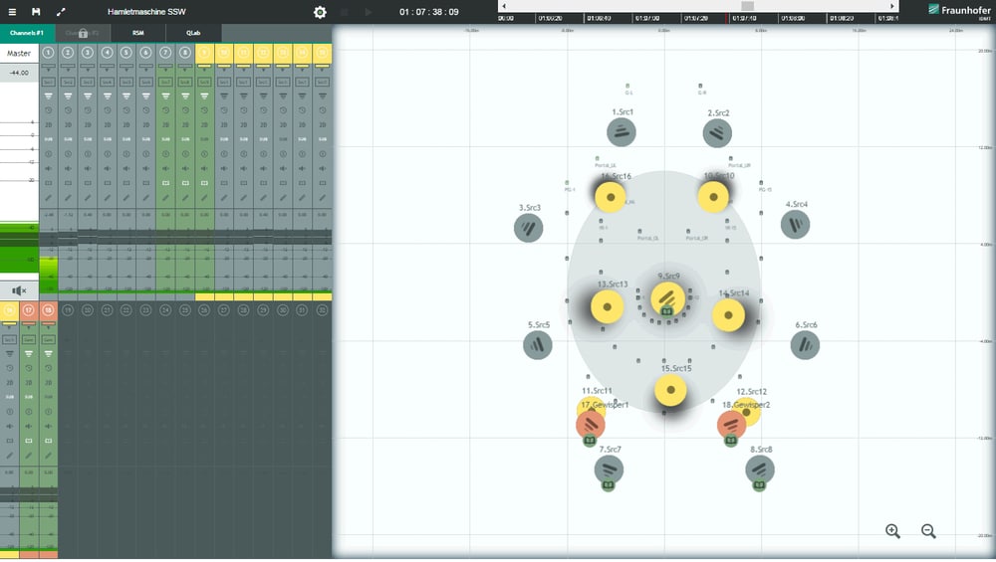Switch to the RSM tab
This screenshot has height=562, width=996.
tap(138, 33)
